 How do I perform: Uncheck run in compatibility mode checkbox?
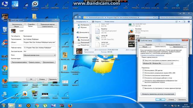tap(144, 61)
